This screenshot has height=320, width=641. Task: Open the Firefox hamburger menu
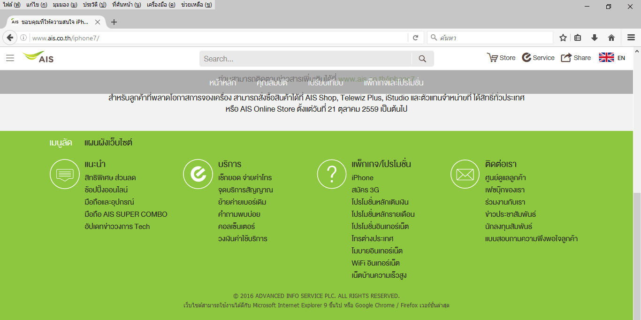click(x=631, y=38)
